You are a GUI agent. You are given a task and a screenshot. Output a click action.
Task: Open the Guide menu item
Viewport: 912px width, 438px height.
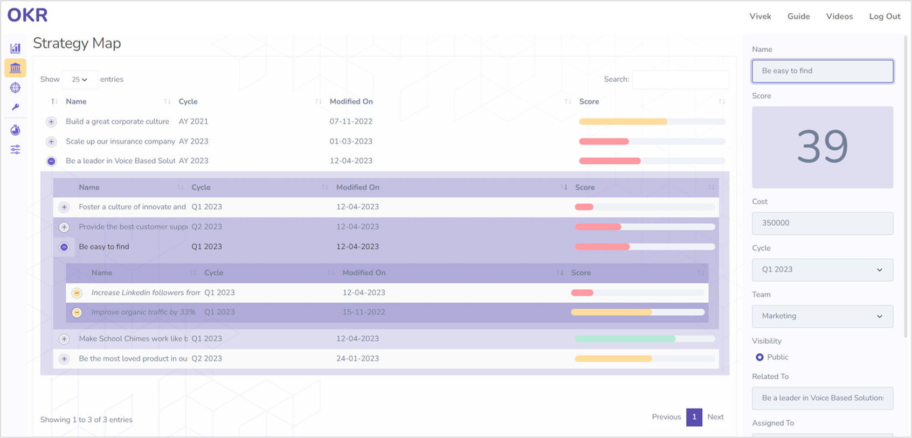click(798, 17)
